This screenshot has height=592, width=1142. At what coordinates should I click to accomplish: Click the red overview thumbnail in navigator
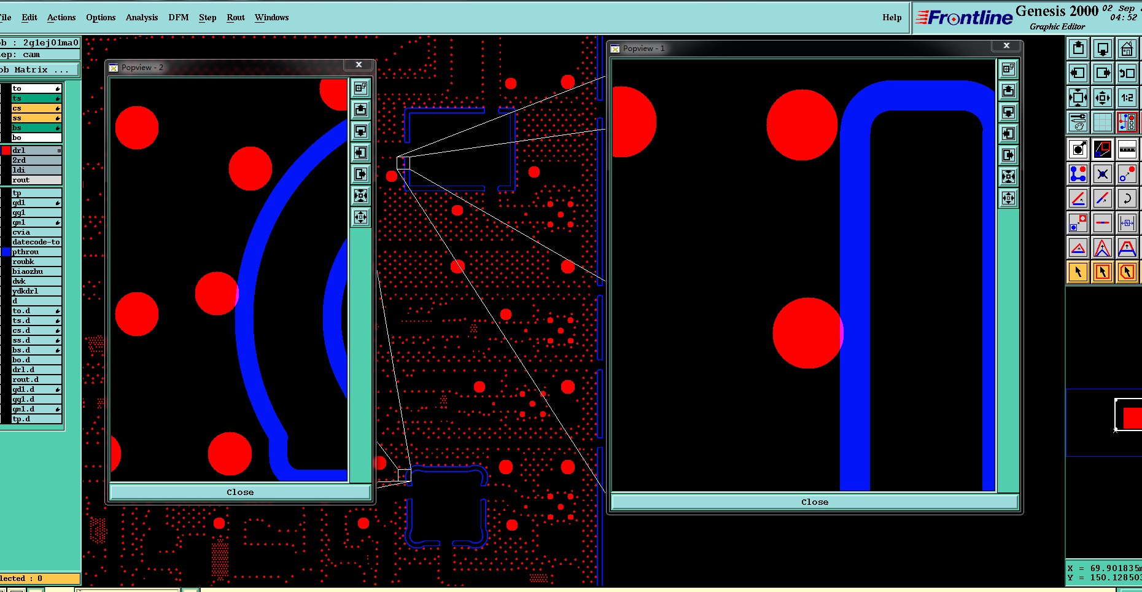1132,418
